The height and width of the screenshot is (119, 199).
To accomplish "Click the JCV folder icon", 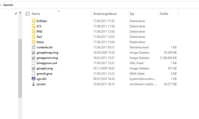I will pyautogui.click(x=34, y=26).
